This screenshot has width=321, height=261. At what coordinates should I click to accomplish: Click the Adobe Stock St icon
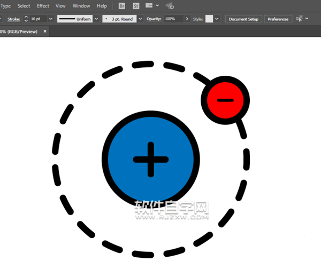tap(136, 6)
